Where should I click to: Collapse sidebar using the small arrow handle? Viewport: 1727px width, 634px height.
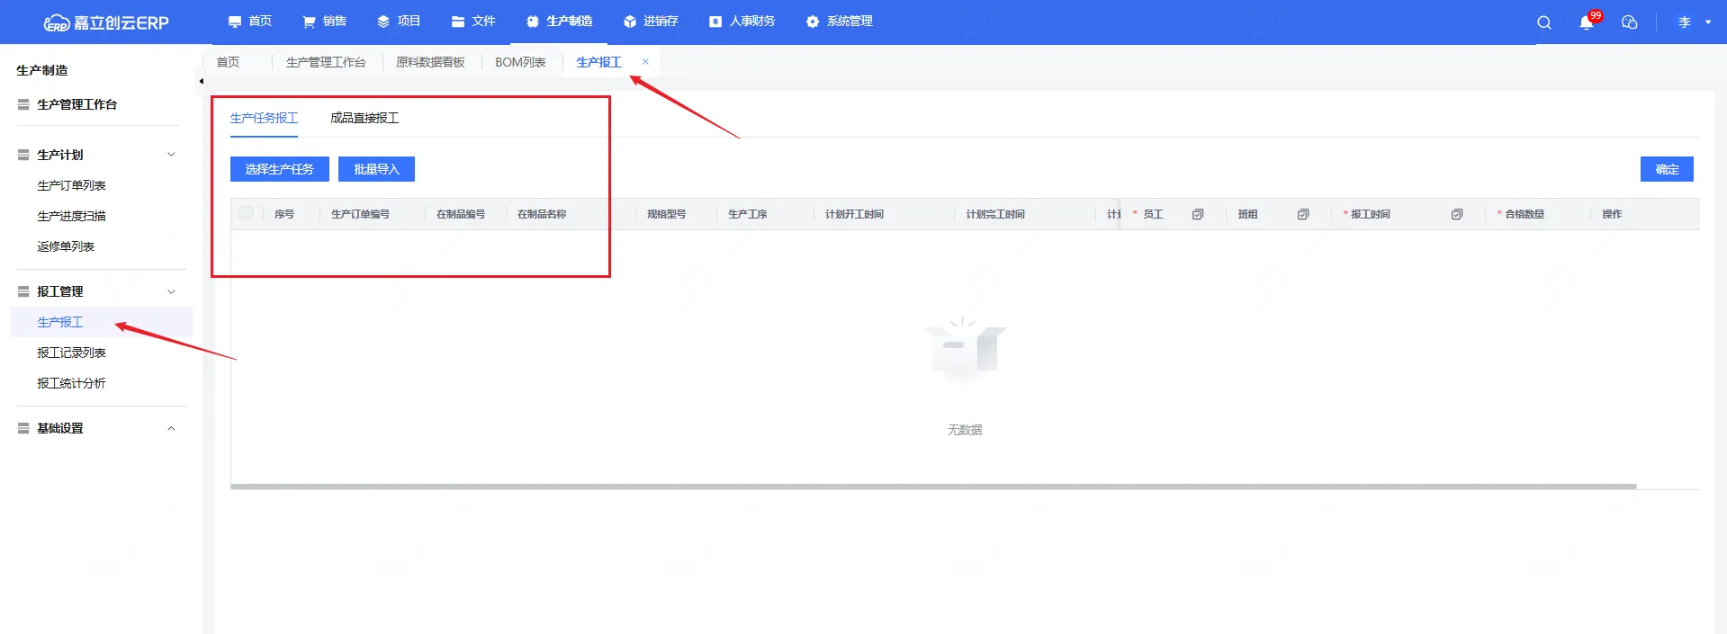201,81
